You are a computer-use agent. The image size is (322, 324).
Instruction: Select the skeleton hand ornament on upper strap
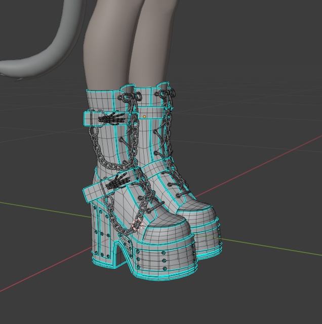tap(111, 119)
